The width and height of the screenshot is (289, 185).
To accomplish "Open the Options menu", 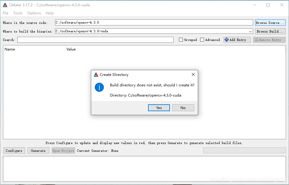I will (34, 13).
